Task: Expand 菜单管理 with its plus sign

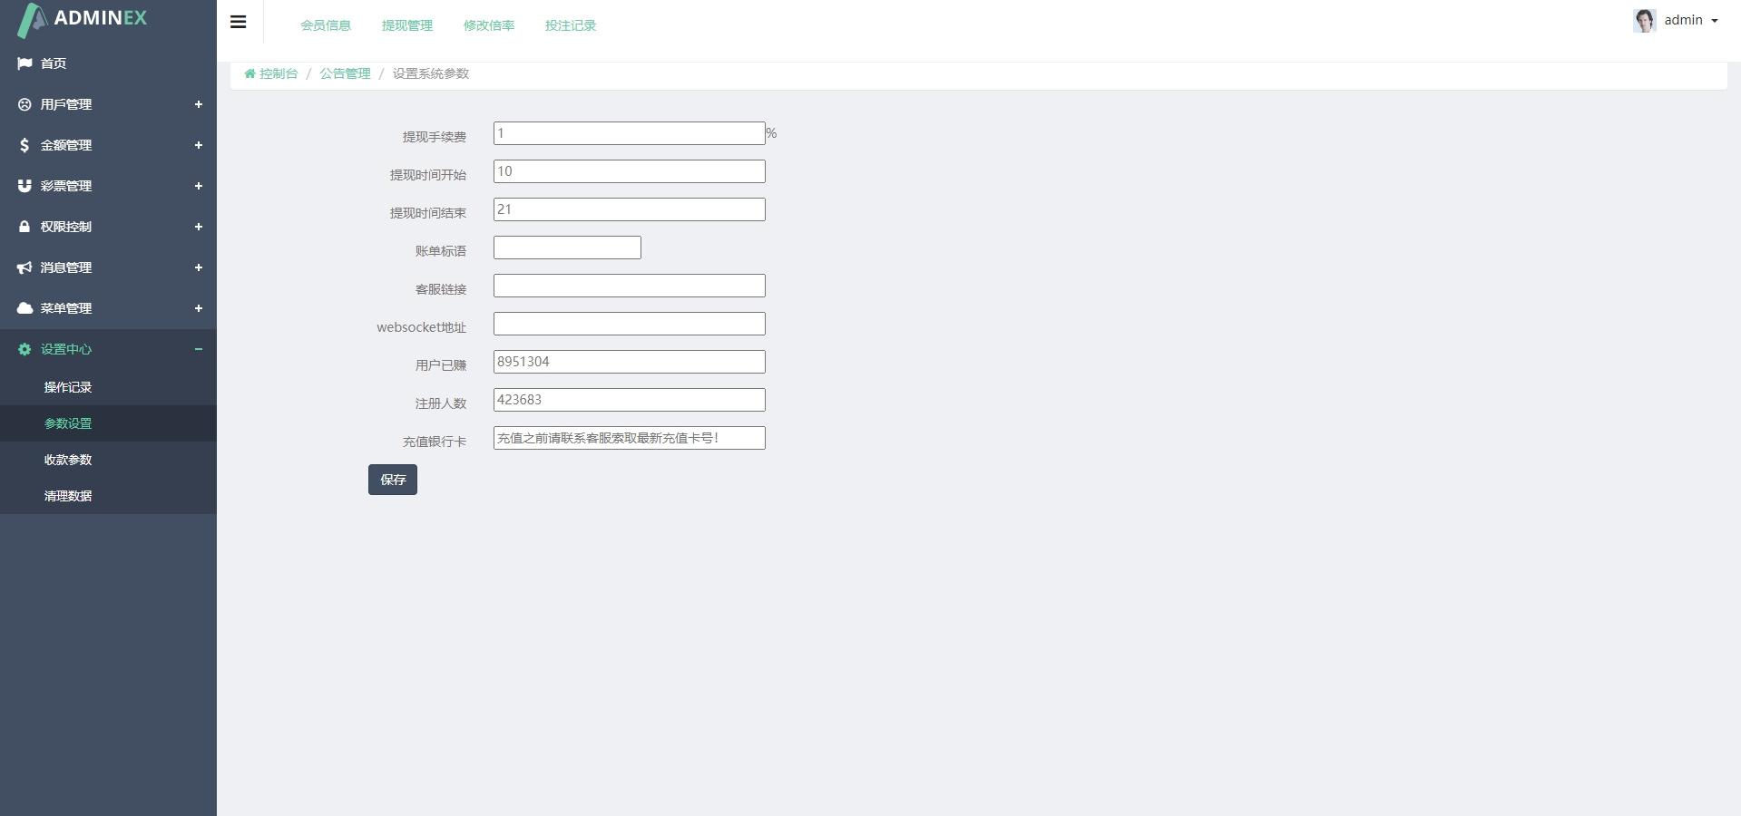Action: click(x=198, y=308)
